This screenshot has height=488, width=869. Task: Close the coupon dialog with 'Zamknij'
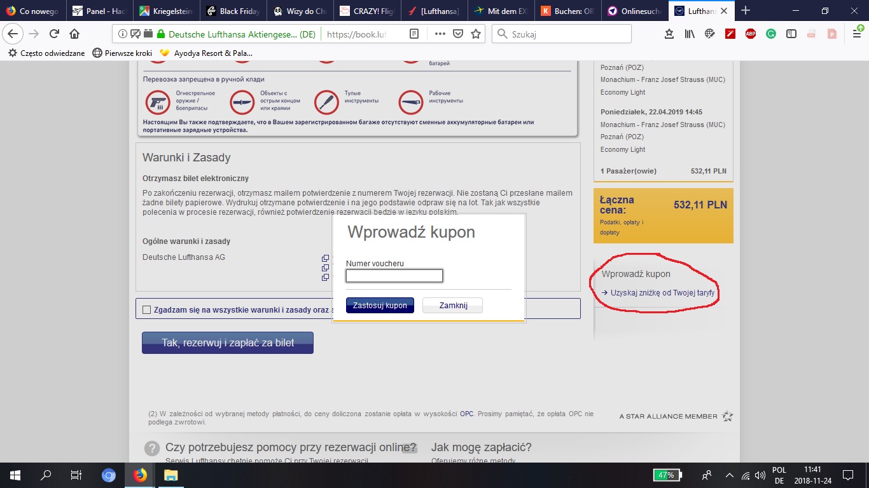pyautogui.click(x=453, y=306)
